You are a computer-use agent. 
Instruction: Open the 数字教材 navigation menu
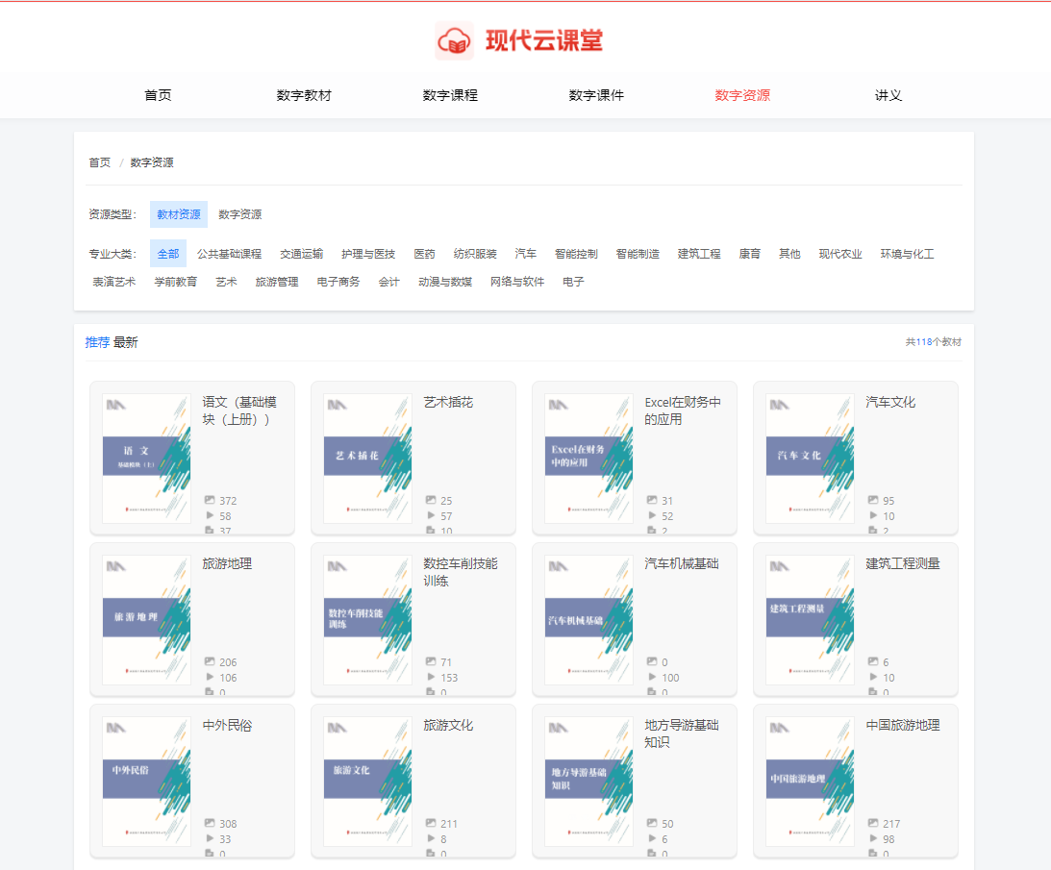pyautogui.click(x=304, y=95)
